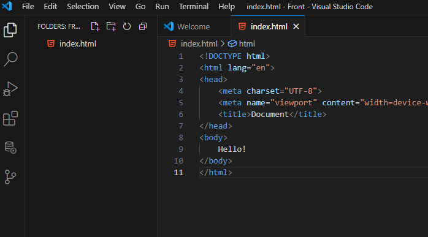
Task: Click the closing </head> tag
Action: tap(216, 126)
